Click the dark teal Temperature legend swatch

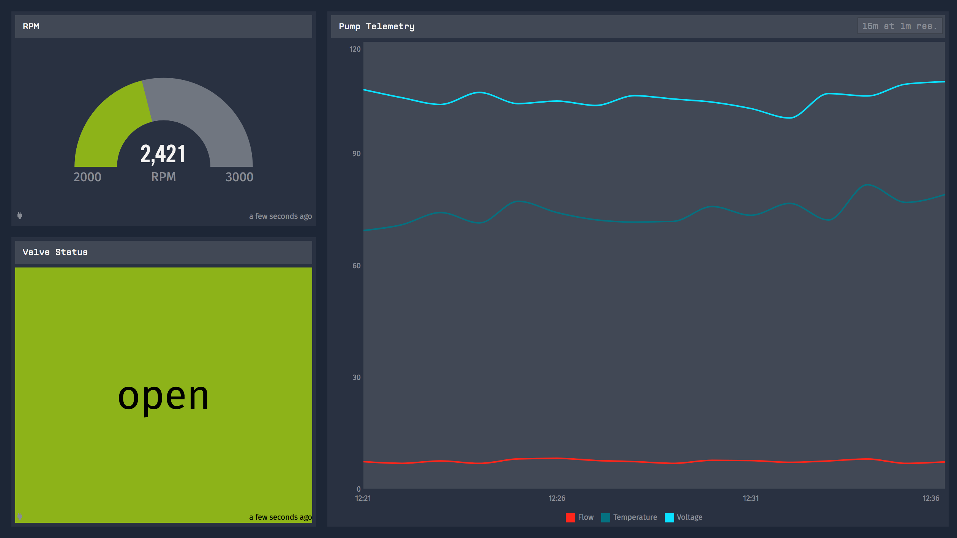[x=606, y=518]
